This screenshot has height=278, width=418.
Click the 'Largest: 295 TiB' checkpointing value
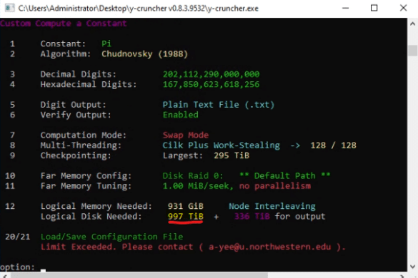tap(206, 155)
